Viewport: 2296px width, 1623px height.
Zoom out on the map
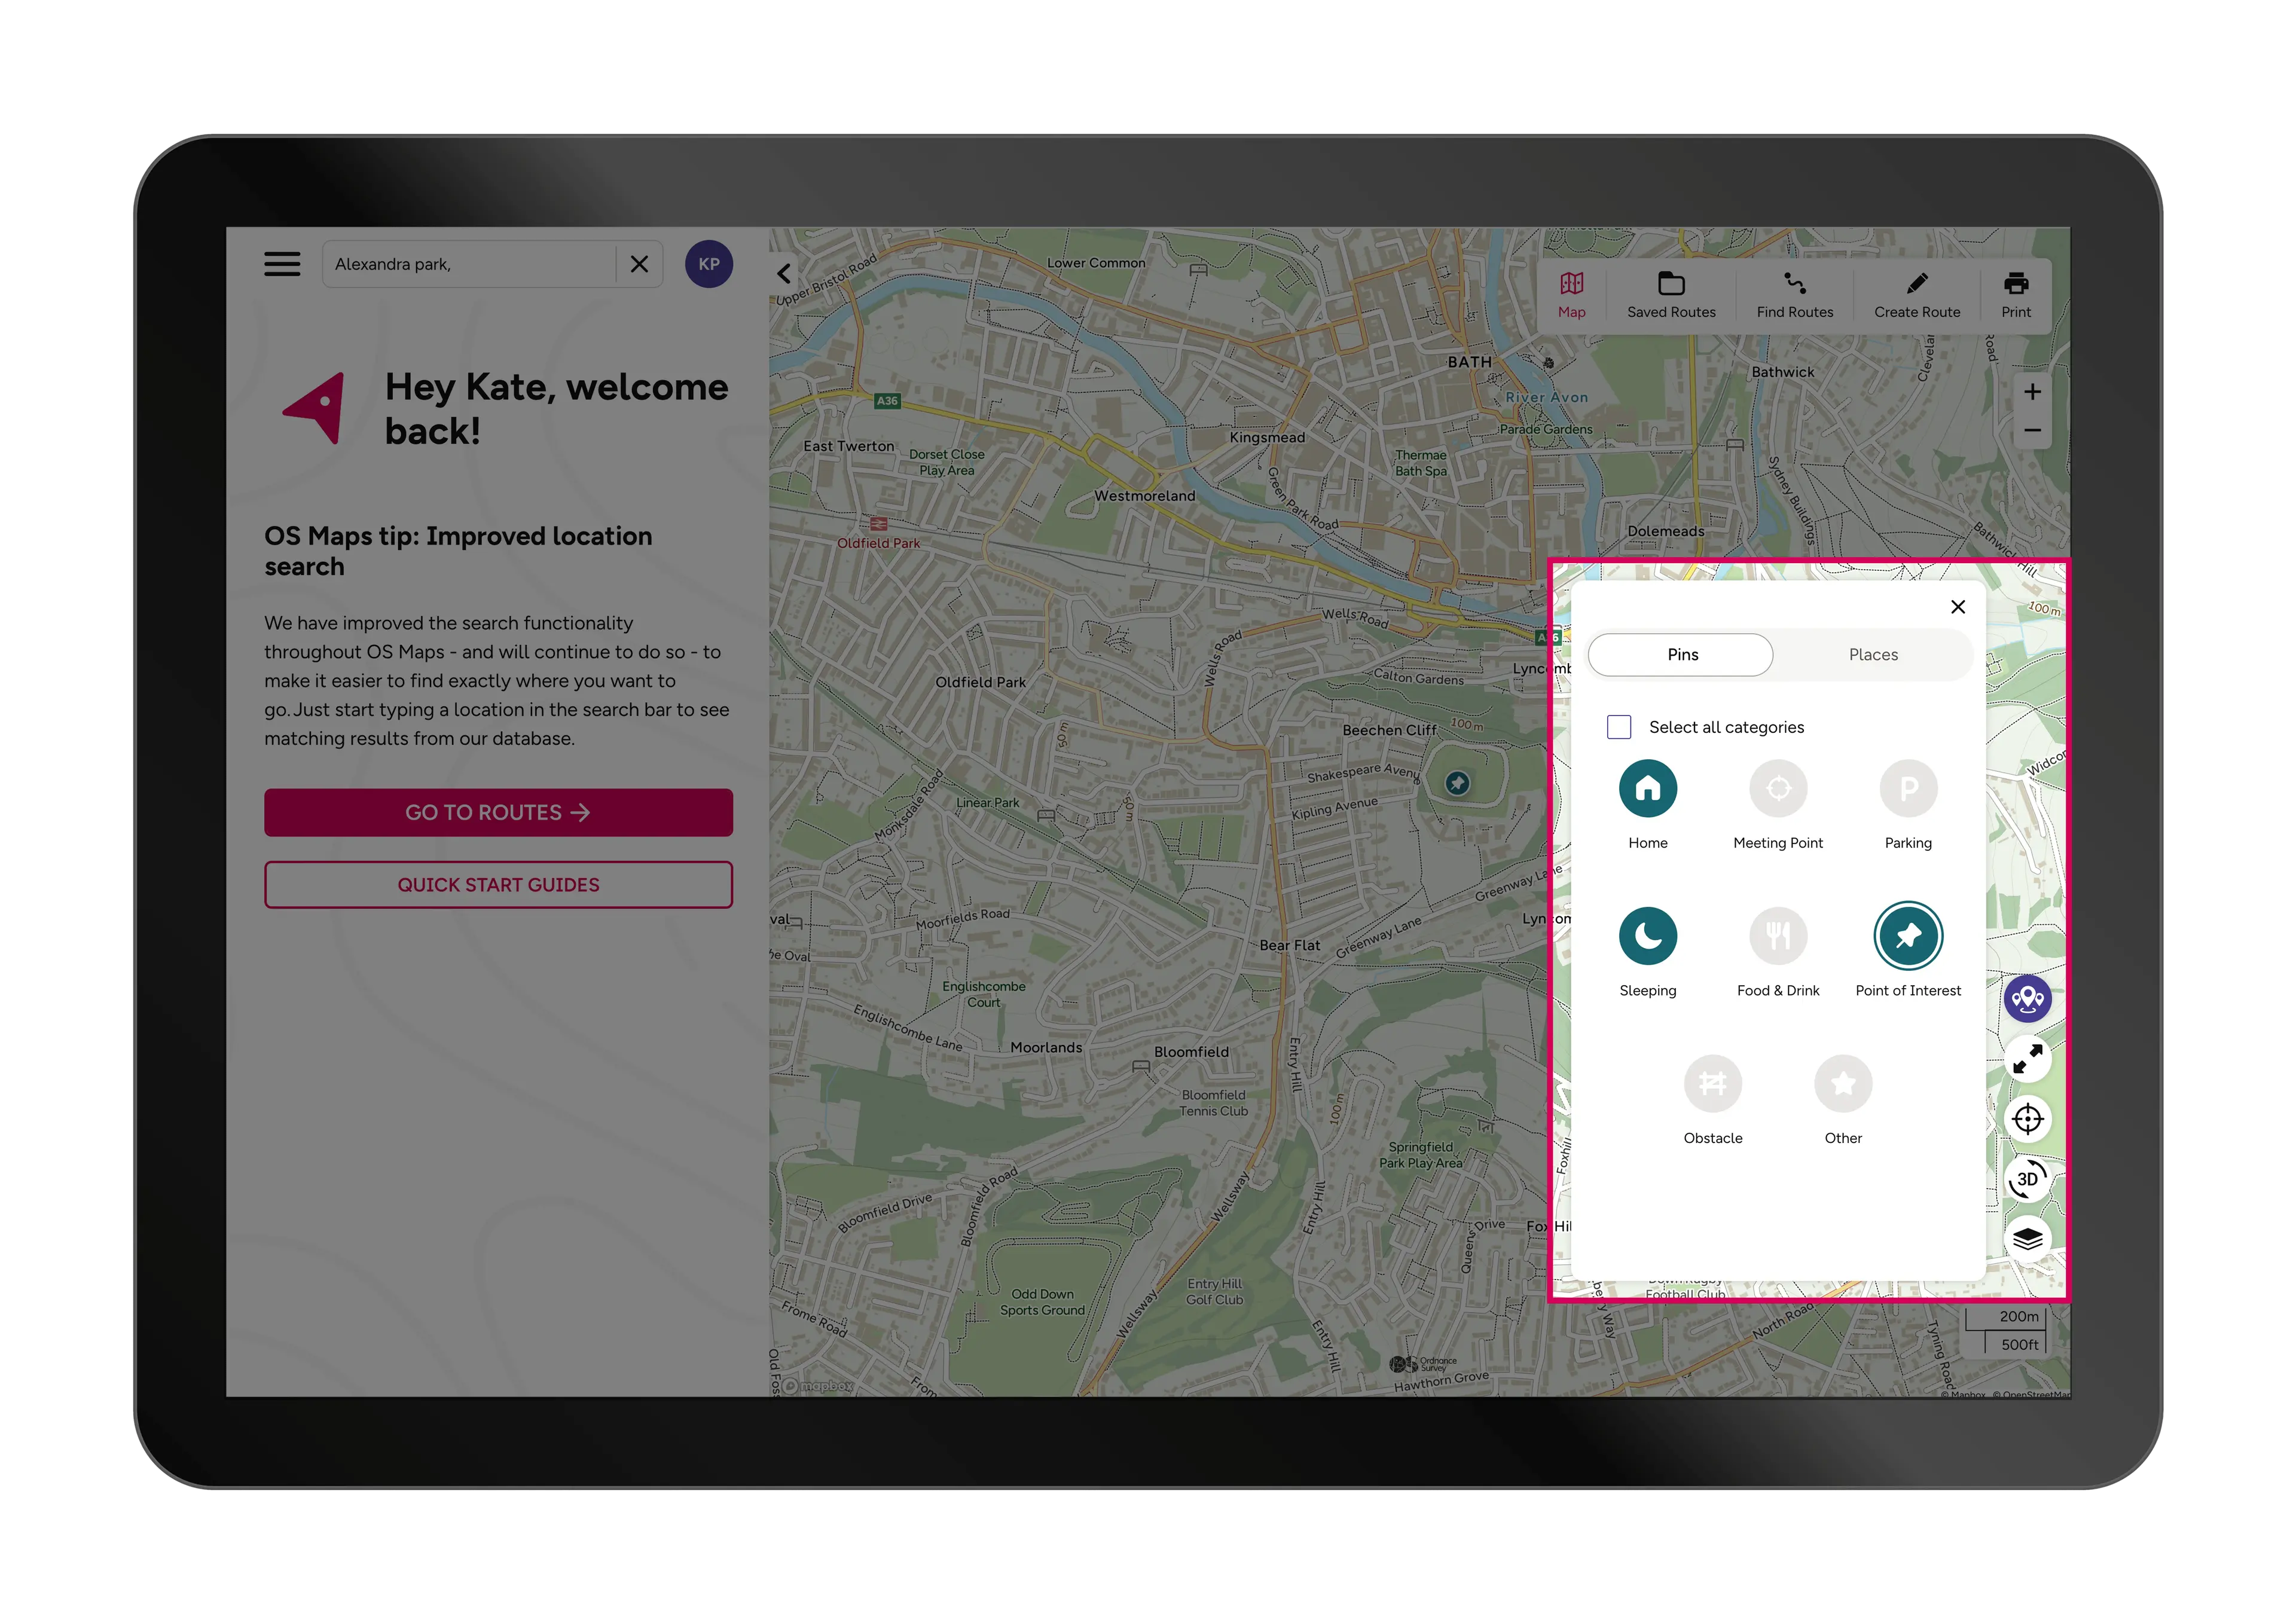tap(2032, 431)
